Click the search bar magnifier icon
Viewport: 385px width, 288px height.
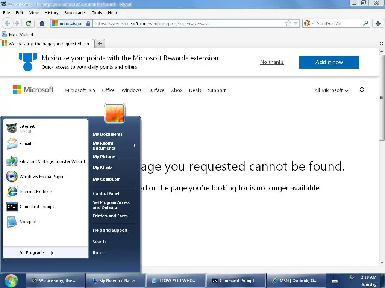tap(365, 23)
